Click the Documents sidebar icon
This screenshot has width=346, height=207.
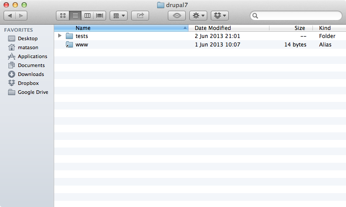pyautogui.click(x=12, y=65)
